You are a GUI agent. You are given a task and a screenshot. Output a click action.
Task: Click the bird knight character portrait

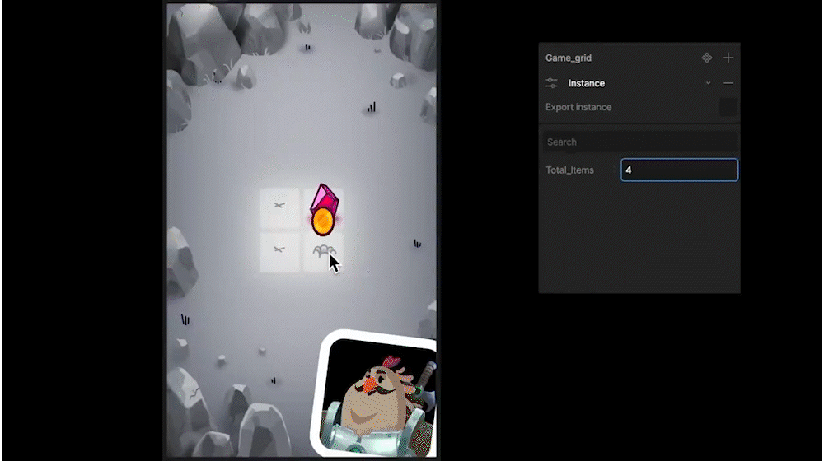click(x=377, y=395)
